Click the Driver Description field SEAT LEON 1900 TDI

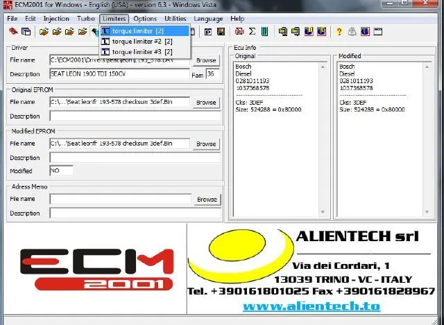click(x=119, y=74)
